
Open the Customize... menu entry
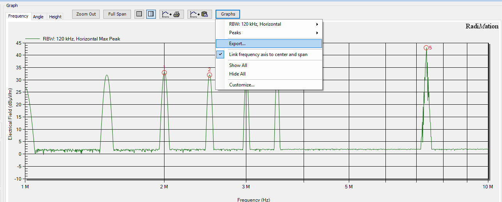pyautogui.click(x=242, y=85)
